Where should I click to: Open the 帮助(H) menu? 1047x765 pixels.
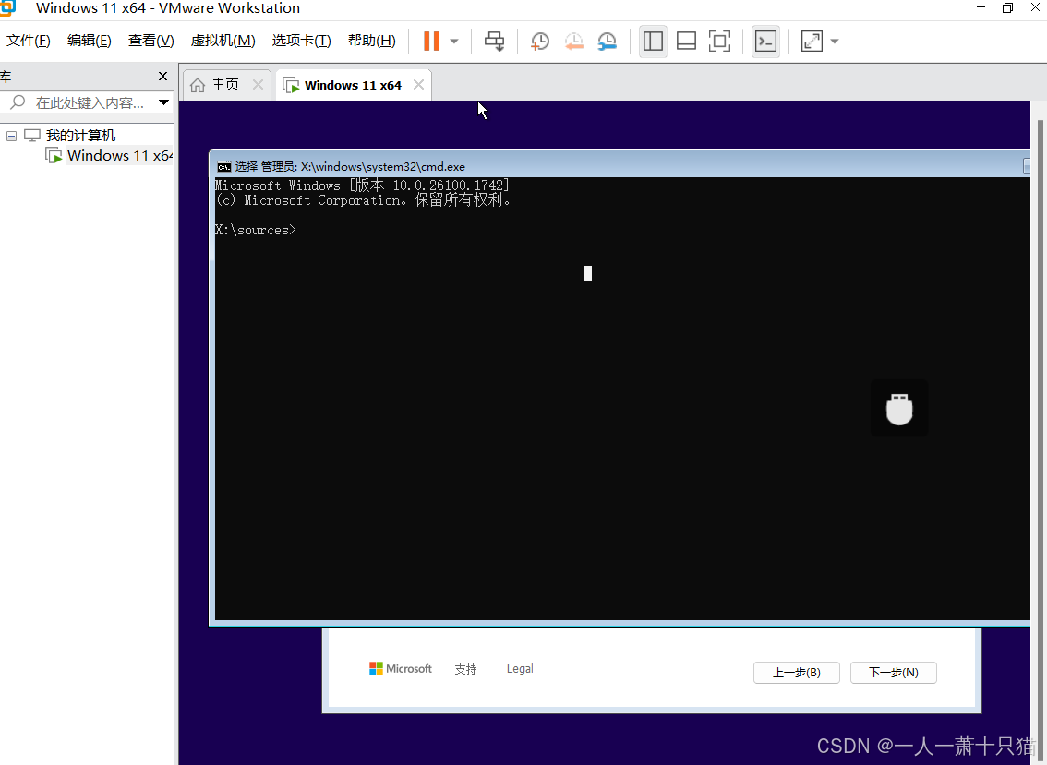[372, 41]
